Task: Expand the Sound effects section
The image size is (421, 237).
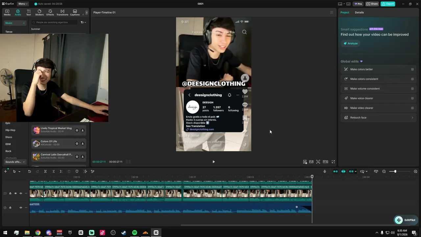Action: 15,162
